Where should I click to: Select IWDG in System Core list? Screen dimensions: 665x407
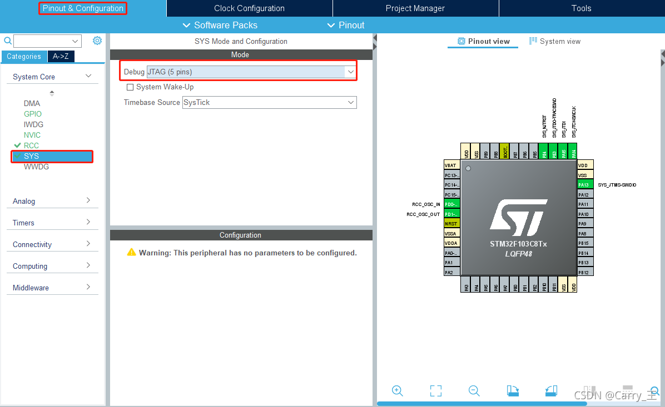(x=33, y=124)
